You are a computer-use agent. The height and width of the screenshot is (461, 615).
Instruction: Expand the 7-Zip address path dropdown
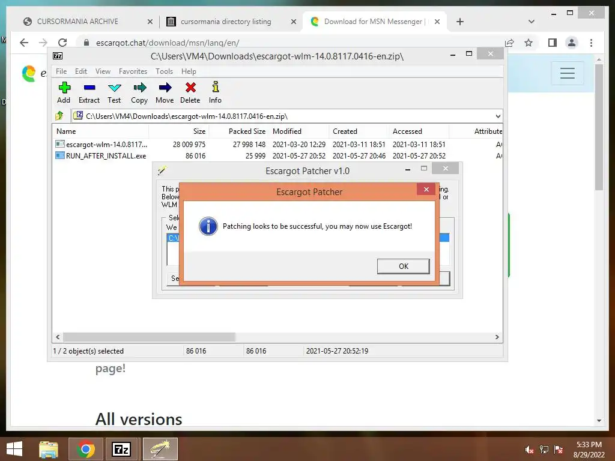(498, 116)
